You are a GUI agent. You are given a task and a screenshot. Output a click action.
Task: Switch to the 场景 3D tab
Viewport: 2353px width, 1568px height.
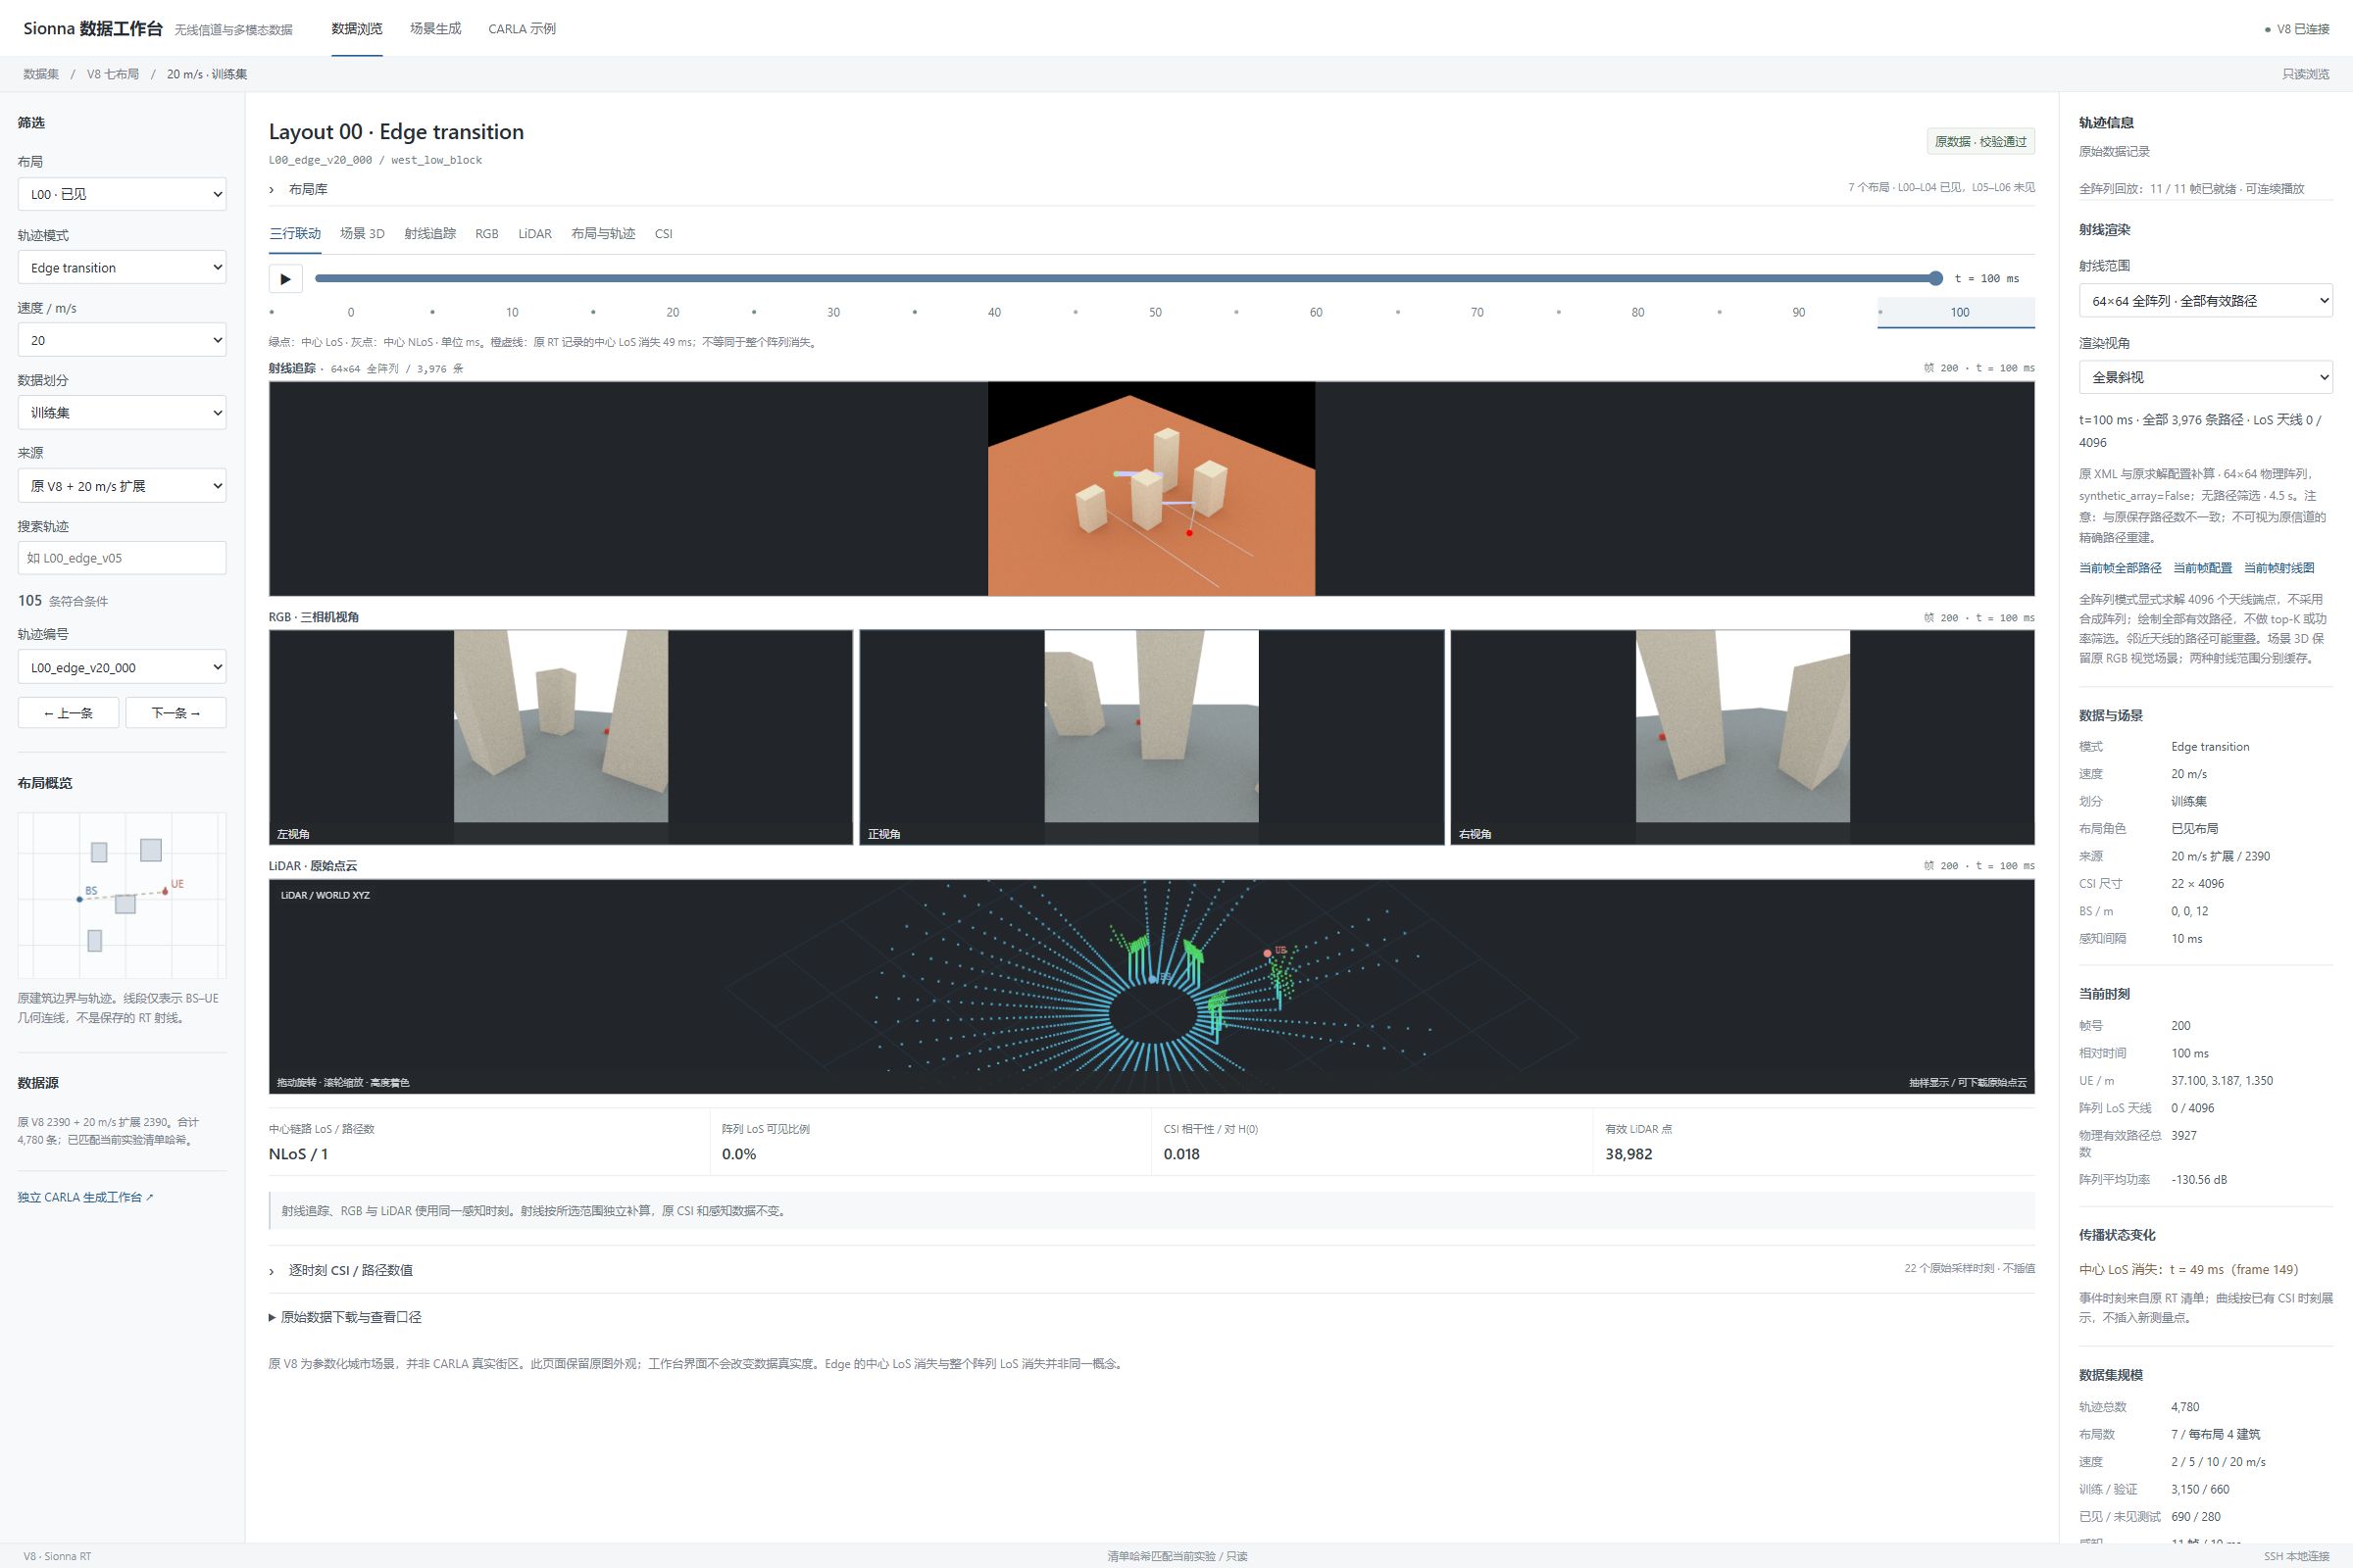click(x=361, y=233)
